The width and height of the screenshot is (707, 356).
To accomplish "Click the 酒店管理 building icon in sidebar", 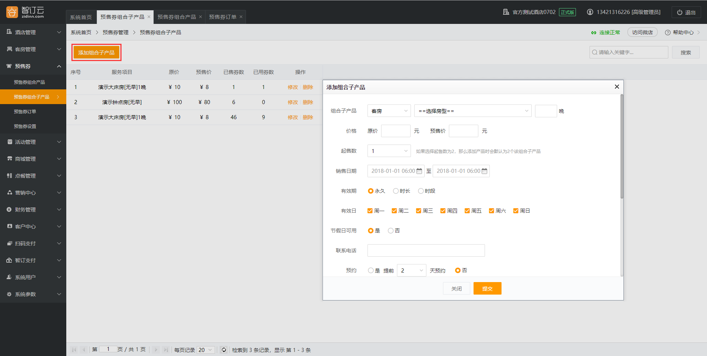I will [x=9, y=32].
